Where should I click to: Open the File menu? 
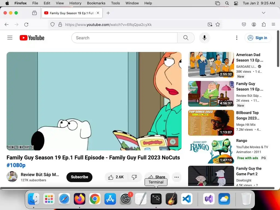click(x=35, y=3)
